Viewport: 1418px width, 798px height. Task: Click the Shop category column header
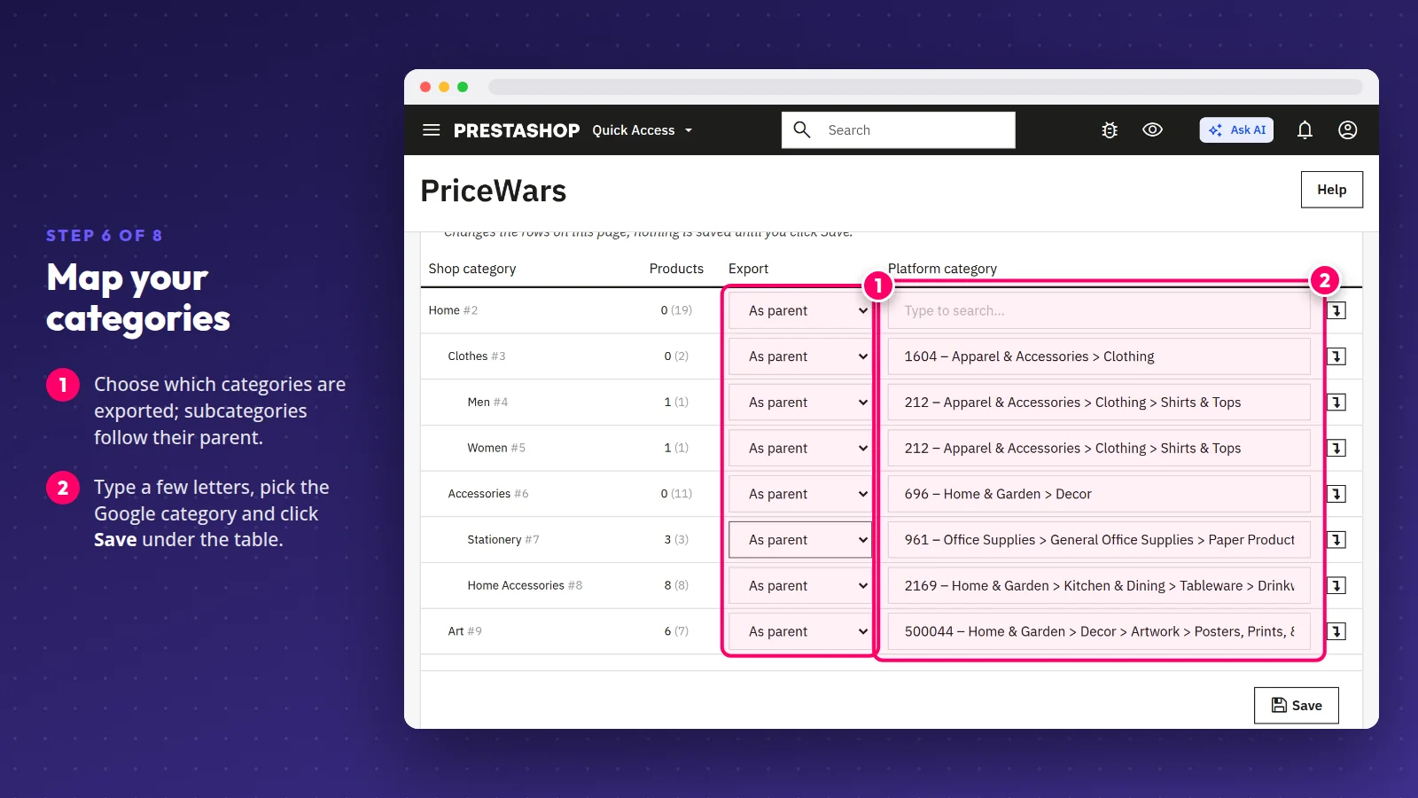(x=472, y=269)
